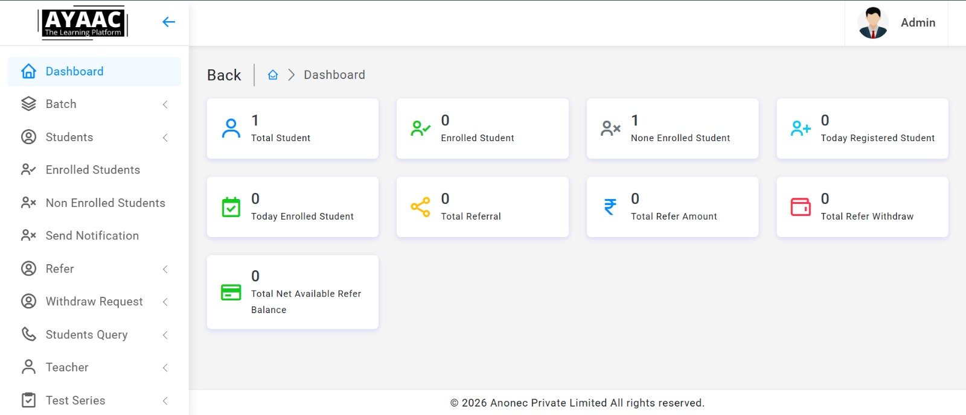
Task: Expand the Withdraw Request chevron
Action: pyautogui.click(x=165, y=302)
